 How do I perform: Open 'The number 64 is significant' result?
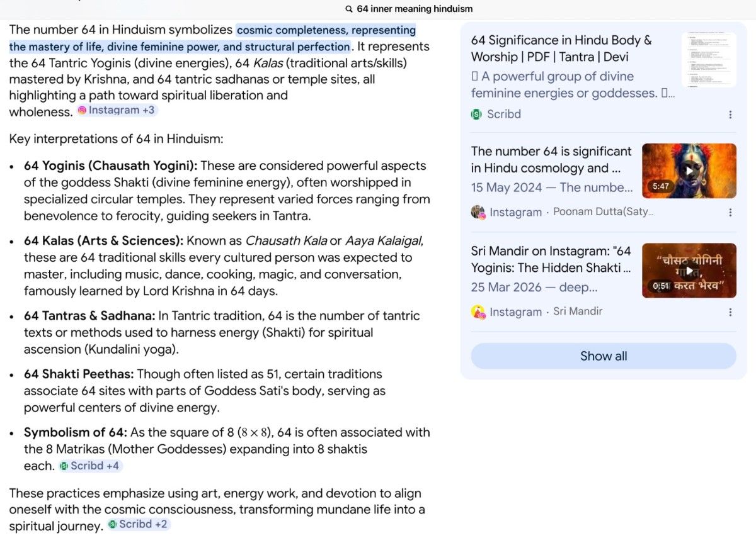point(551,159)
